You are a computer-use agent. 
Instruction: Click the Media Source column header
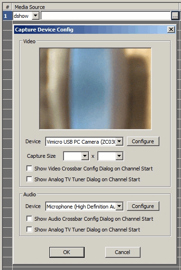[96, 7]
